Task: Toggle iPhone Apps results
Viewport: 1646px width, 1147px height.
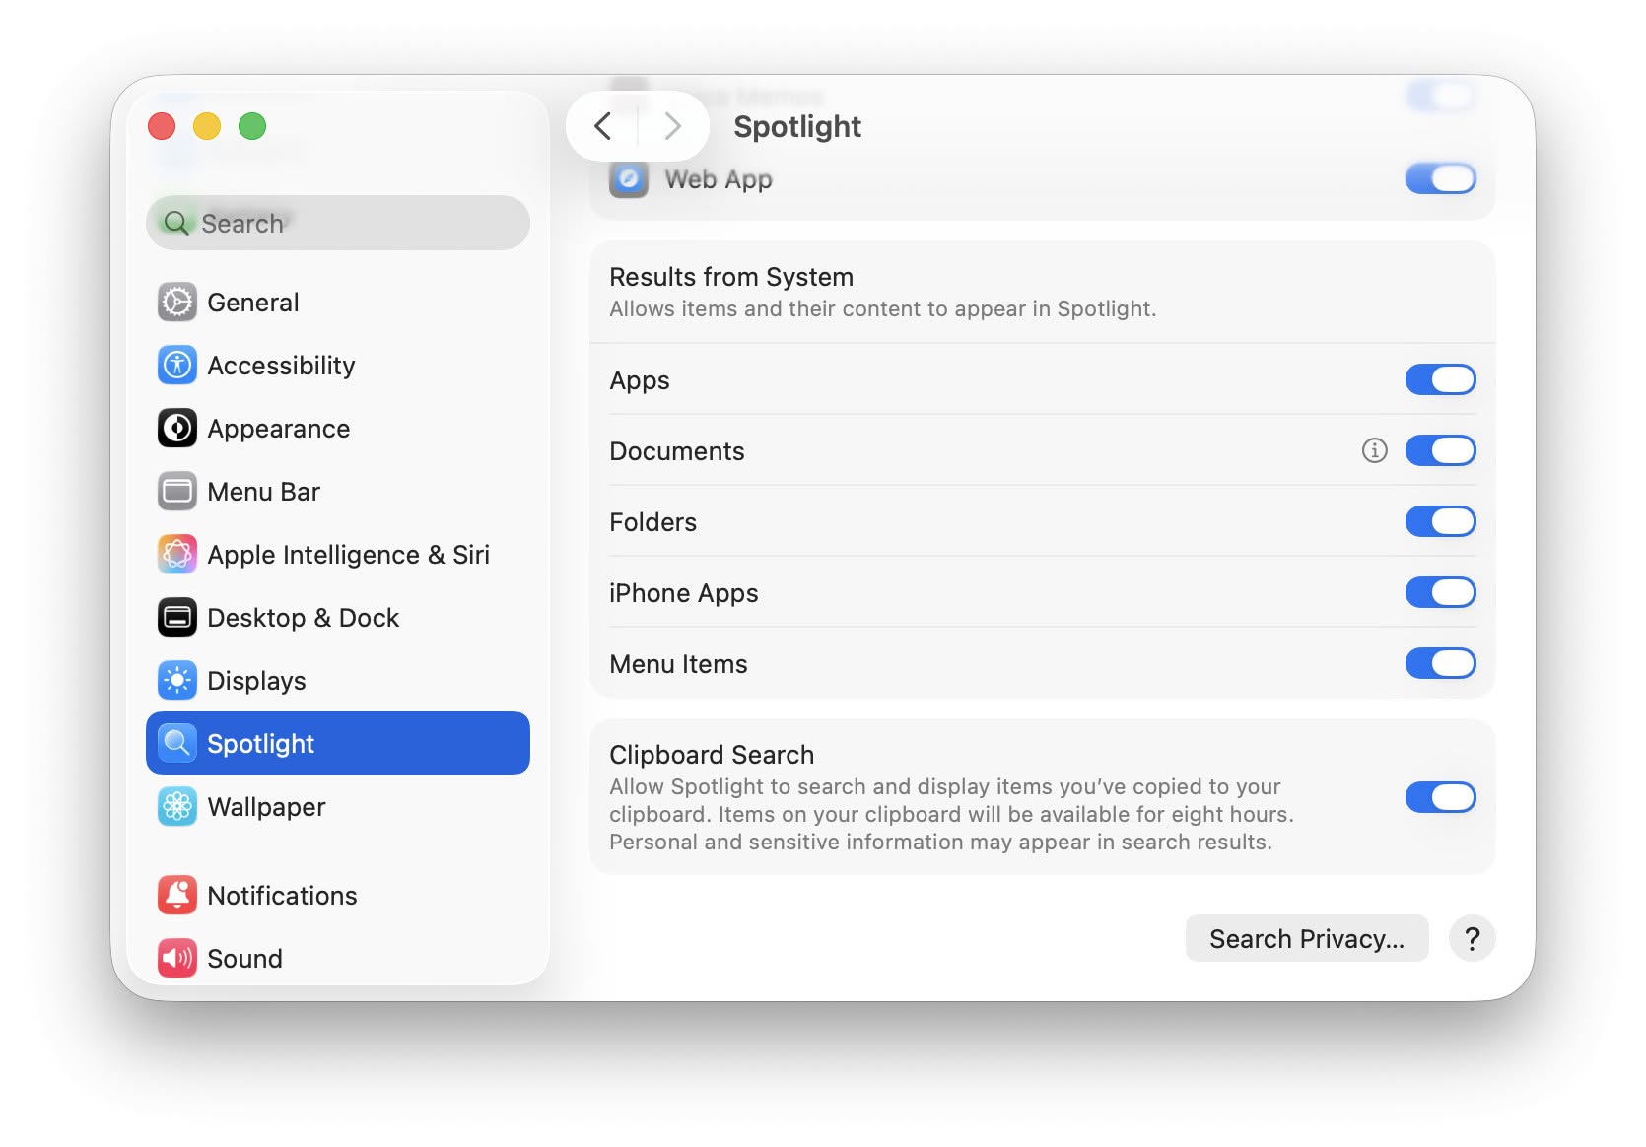Action: [1441, 592]
